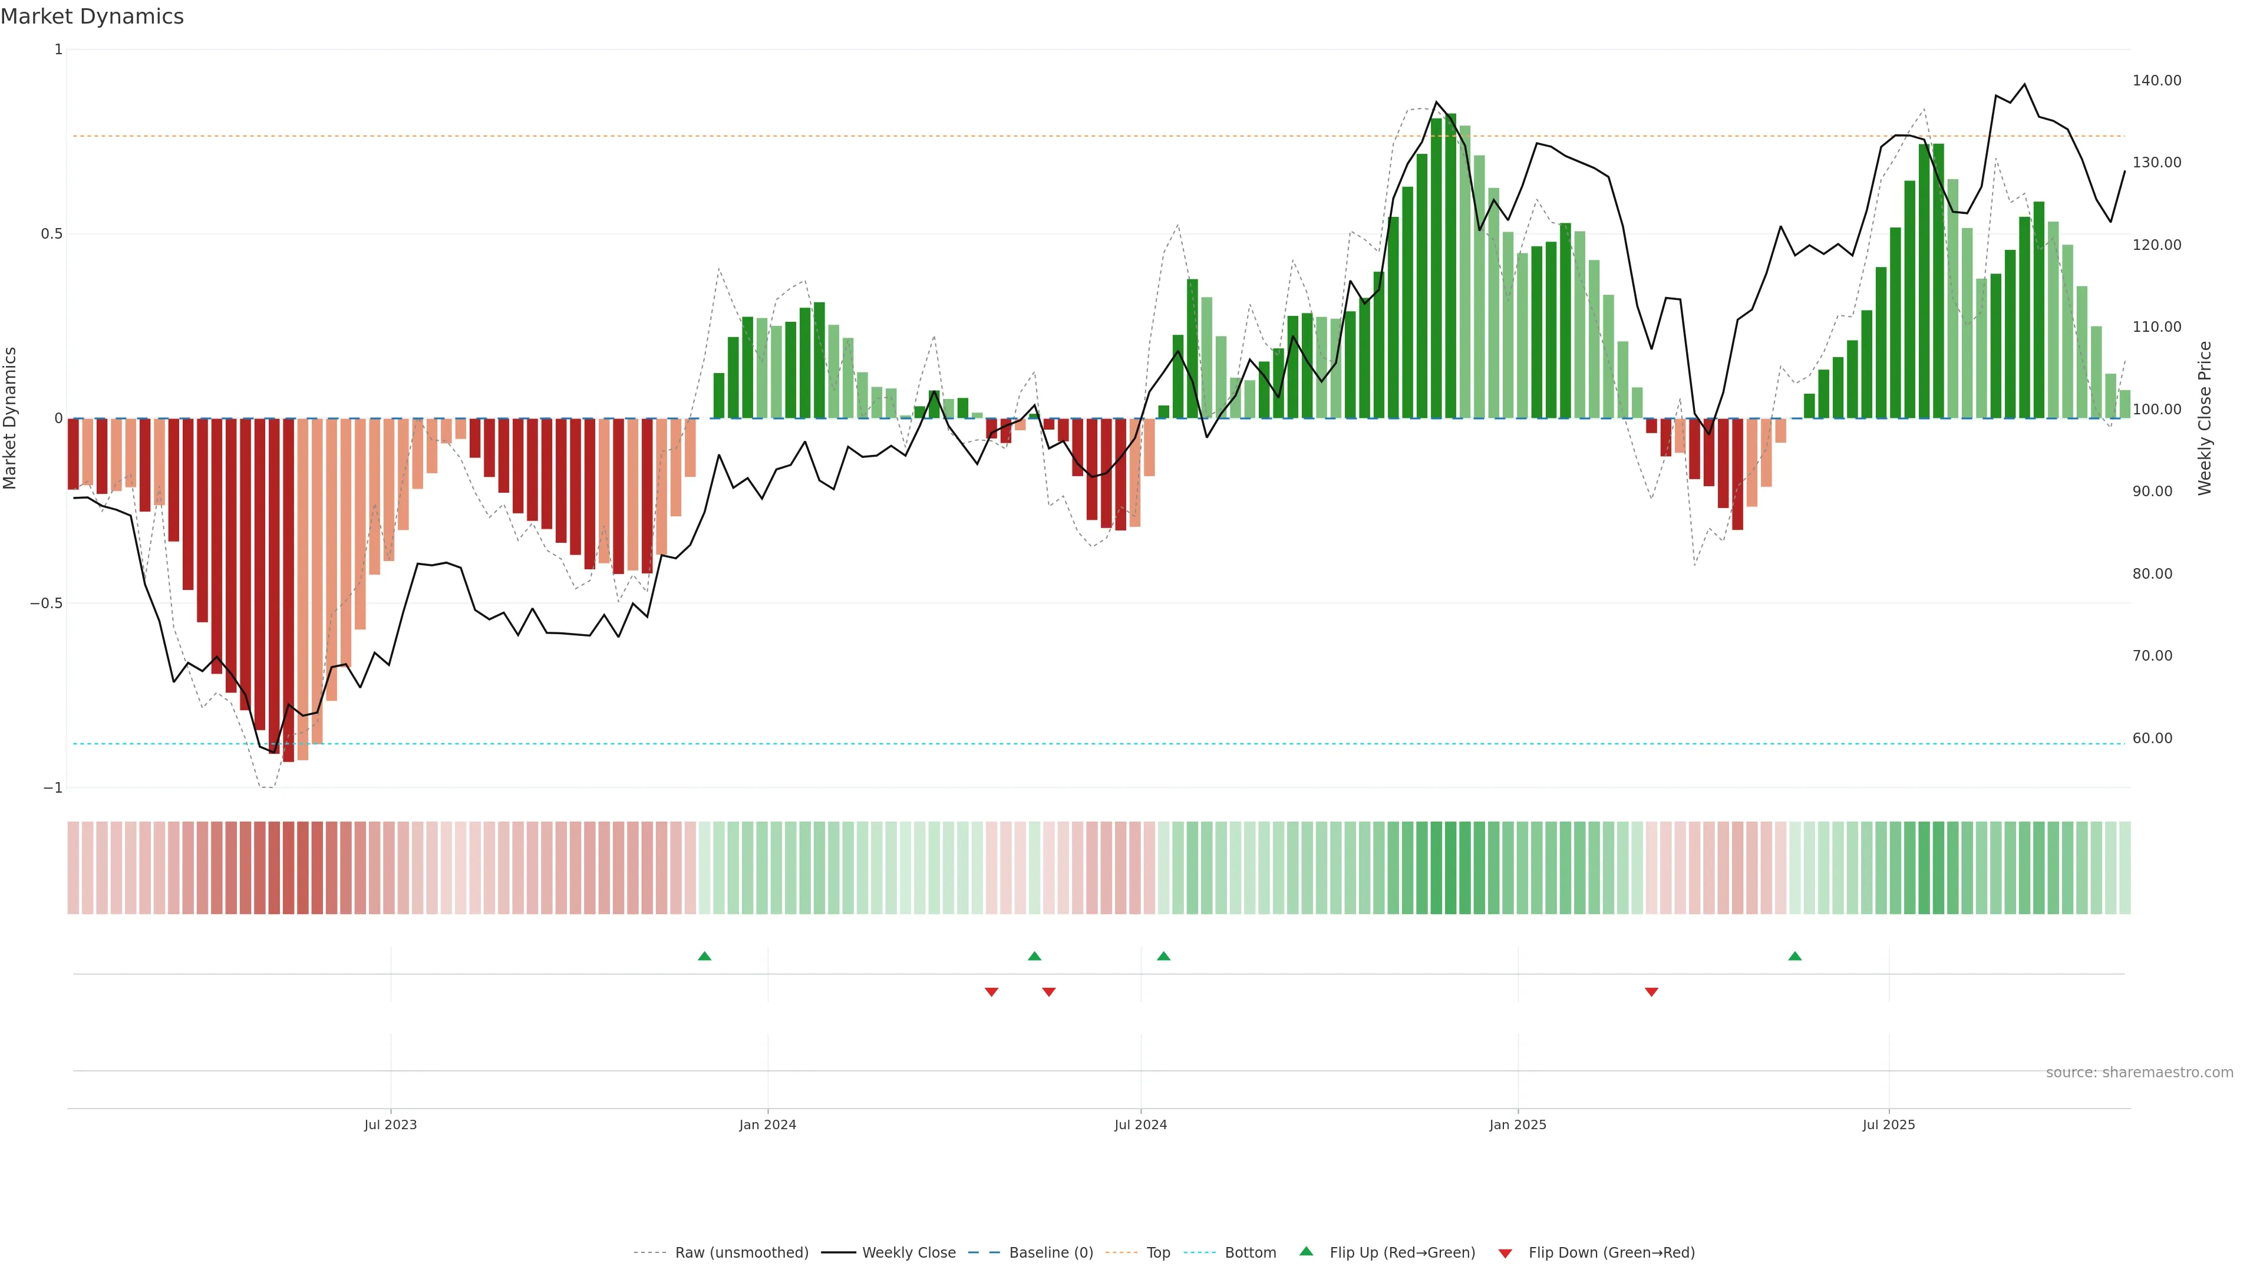Click the Flip Down red triangle legend icon
The image size is (2263, 1273).
(x=1505, y=1253)
